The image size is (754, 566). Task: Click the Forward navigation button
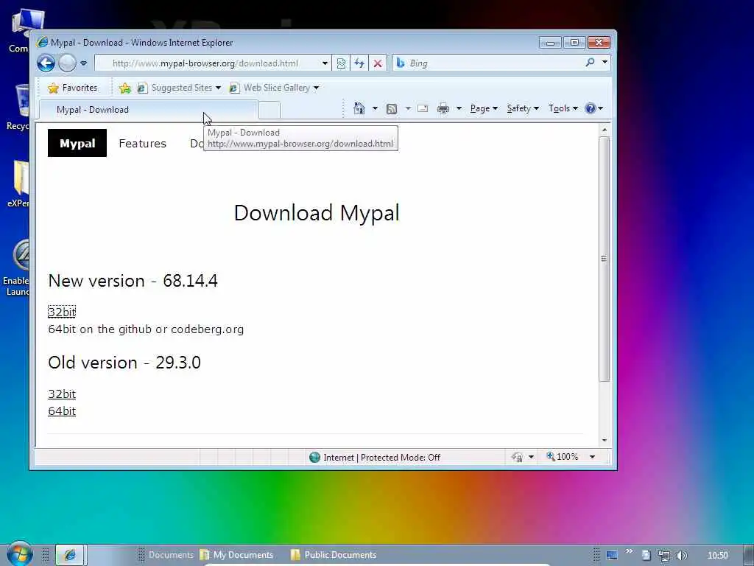pyautogui.click(x=67, y=63)
